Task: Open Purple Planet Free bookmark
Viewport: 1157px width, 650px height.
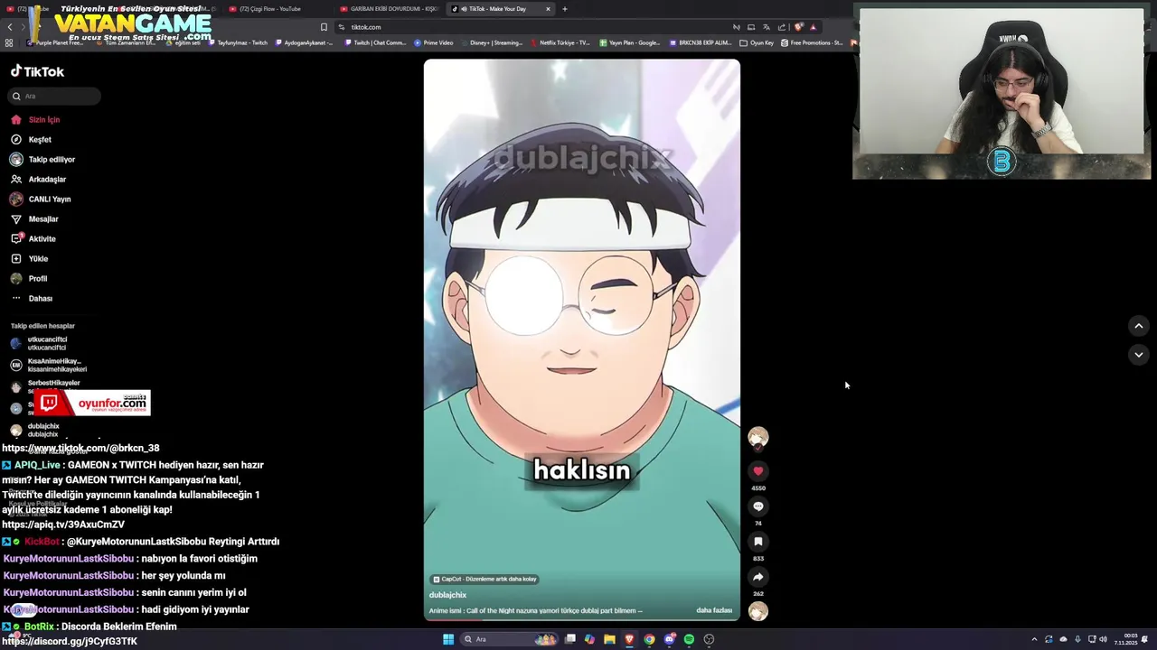Action: click(x=56, y=42)
